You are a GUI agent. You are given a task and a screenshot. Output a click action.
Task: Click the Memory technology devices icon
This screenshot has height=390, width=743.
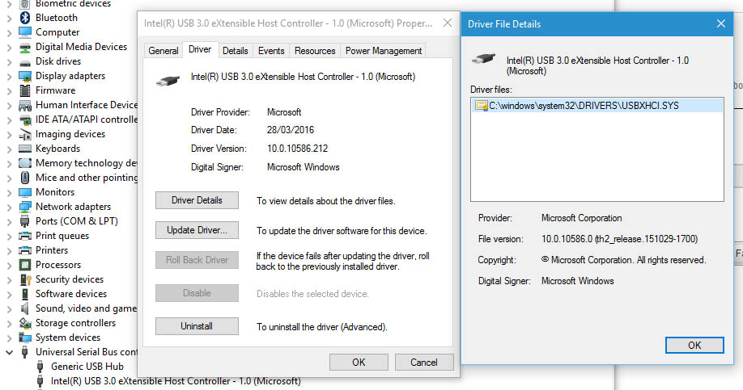24,163
